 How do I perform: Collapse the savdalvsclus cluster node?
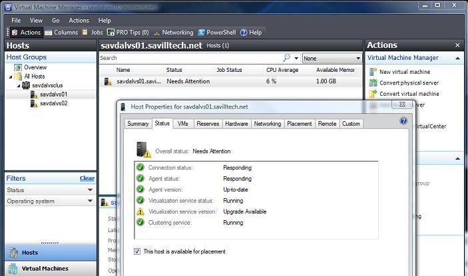pos(19,86)
